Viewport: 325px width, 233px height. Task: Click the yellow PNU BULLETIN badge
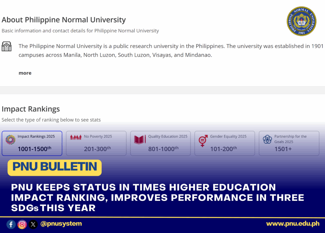tap(55, 167)
